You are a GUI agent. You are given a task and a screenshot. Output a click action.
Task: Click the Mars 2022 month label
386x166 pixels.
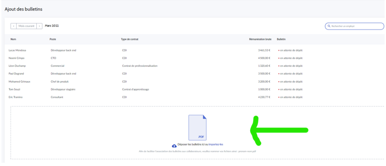tap(52, 26)
